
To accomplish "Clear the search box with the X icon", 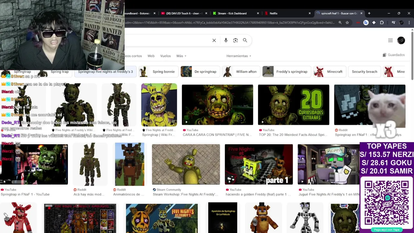I will (x=214, y=40).
